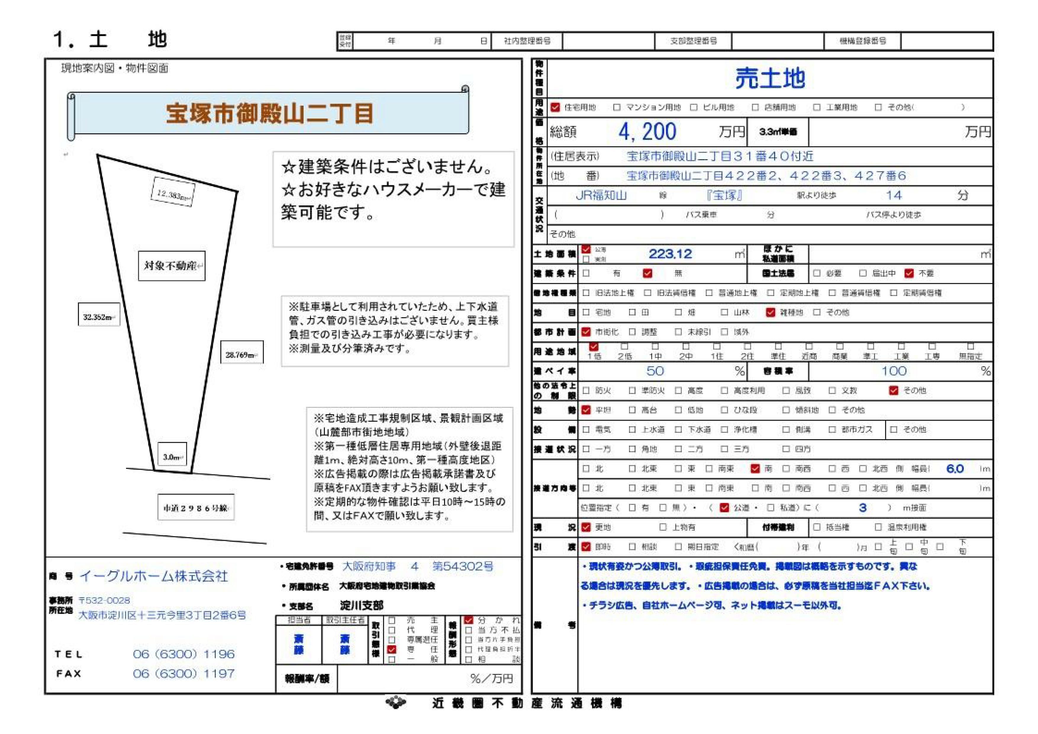Click the Kinki real estate organization logo
Viewport: 1038px width, 734px height.
[x=396, y=702]
